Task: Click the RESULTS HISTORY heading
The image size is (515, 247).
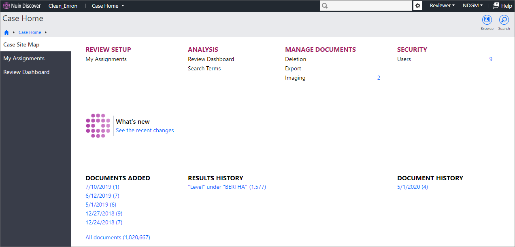Action: point(216,178)
